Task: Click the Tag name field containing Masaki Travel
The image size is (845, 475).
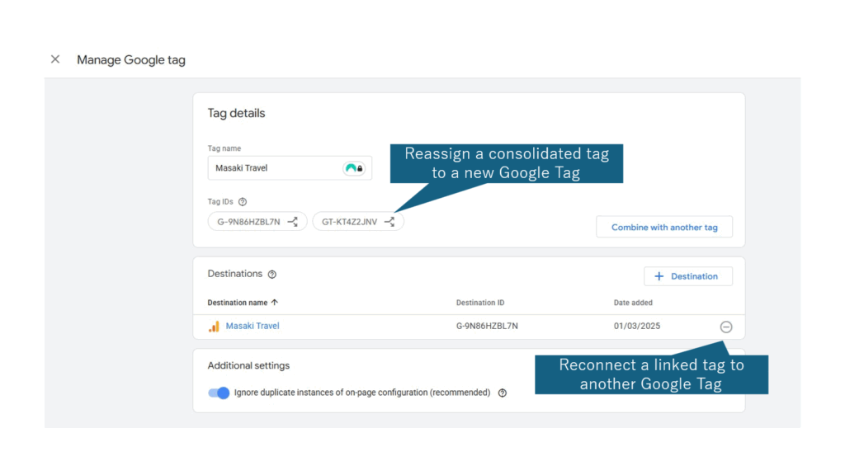Action: pyautogui.click(x=290, y=168)
